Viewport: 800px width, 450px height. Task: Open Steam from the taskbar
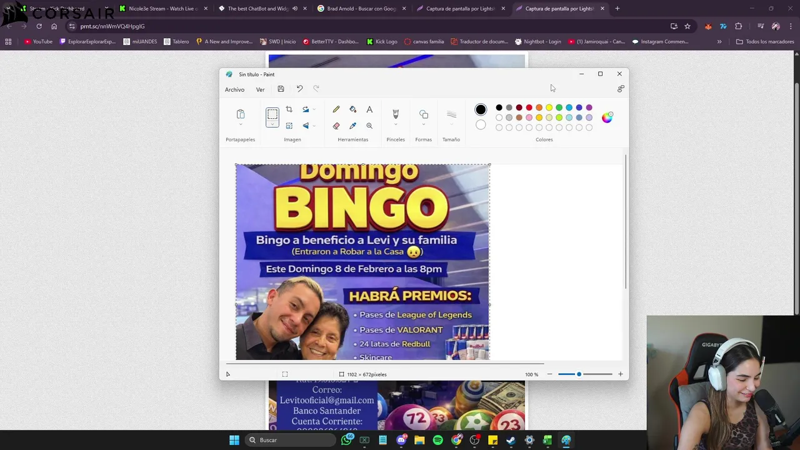tap(511, 440)
